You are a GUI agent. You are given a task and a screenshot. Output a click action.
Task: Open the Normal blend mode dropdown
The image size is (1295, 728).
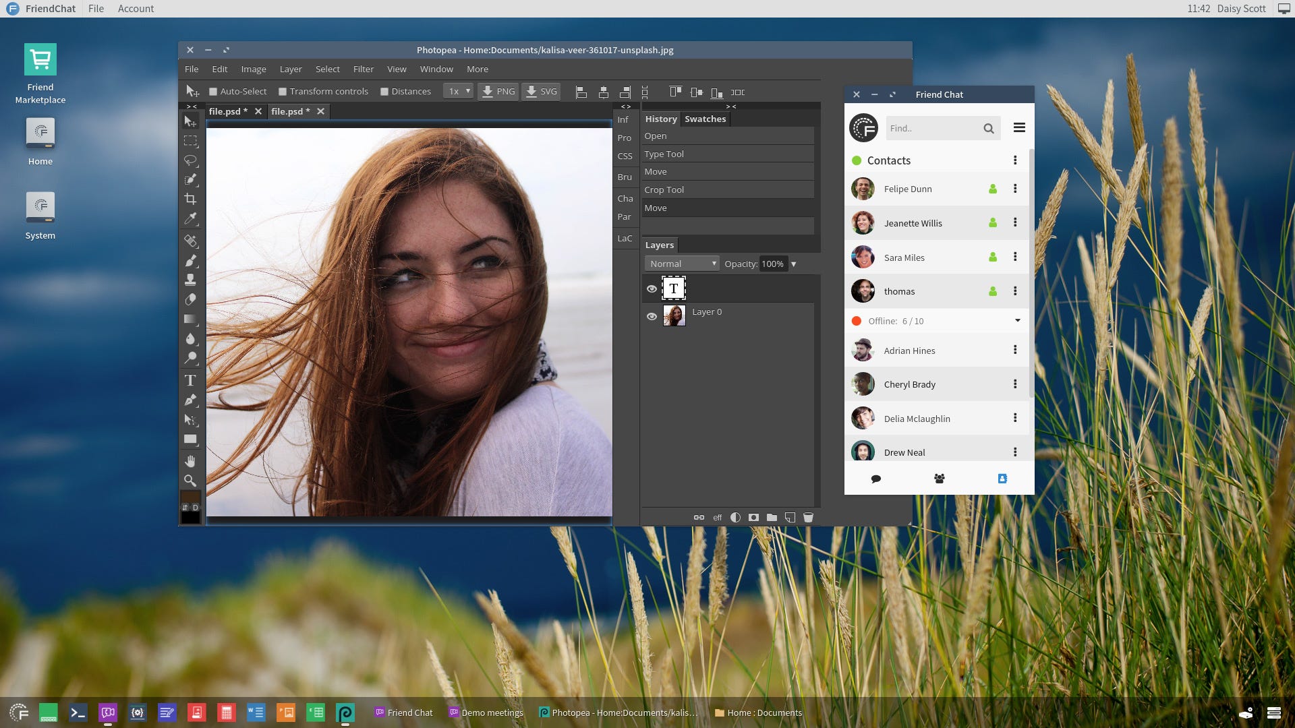[682, 264]
